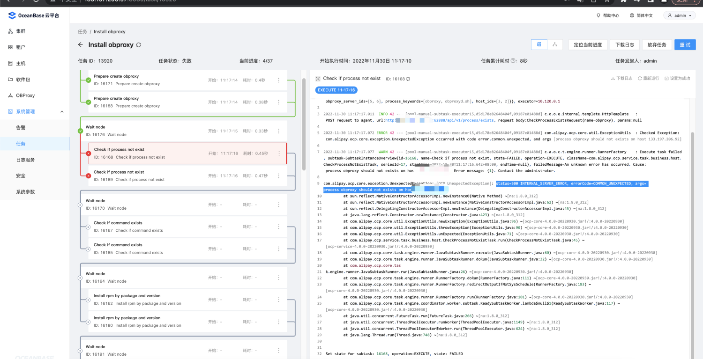This screenshot has width=703, height=359.
Task: Open the more menu for subtask 16167
Action: [x=279, y=227]
